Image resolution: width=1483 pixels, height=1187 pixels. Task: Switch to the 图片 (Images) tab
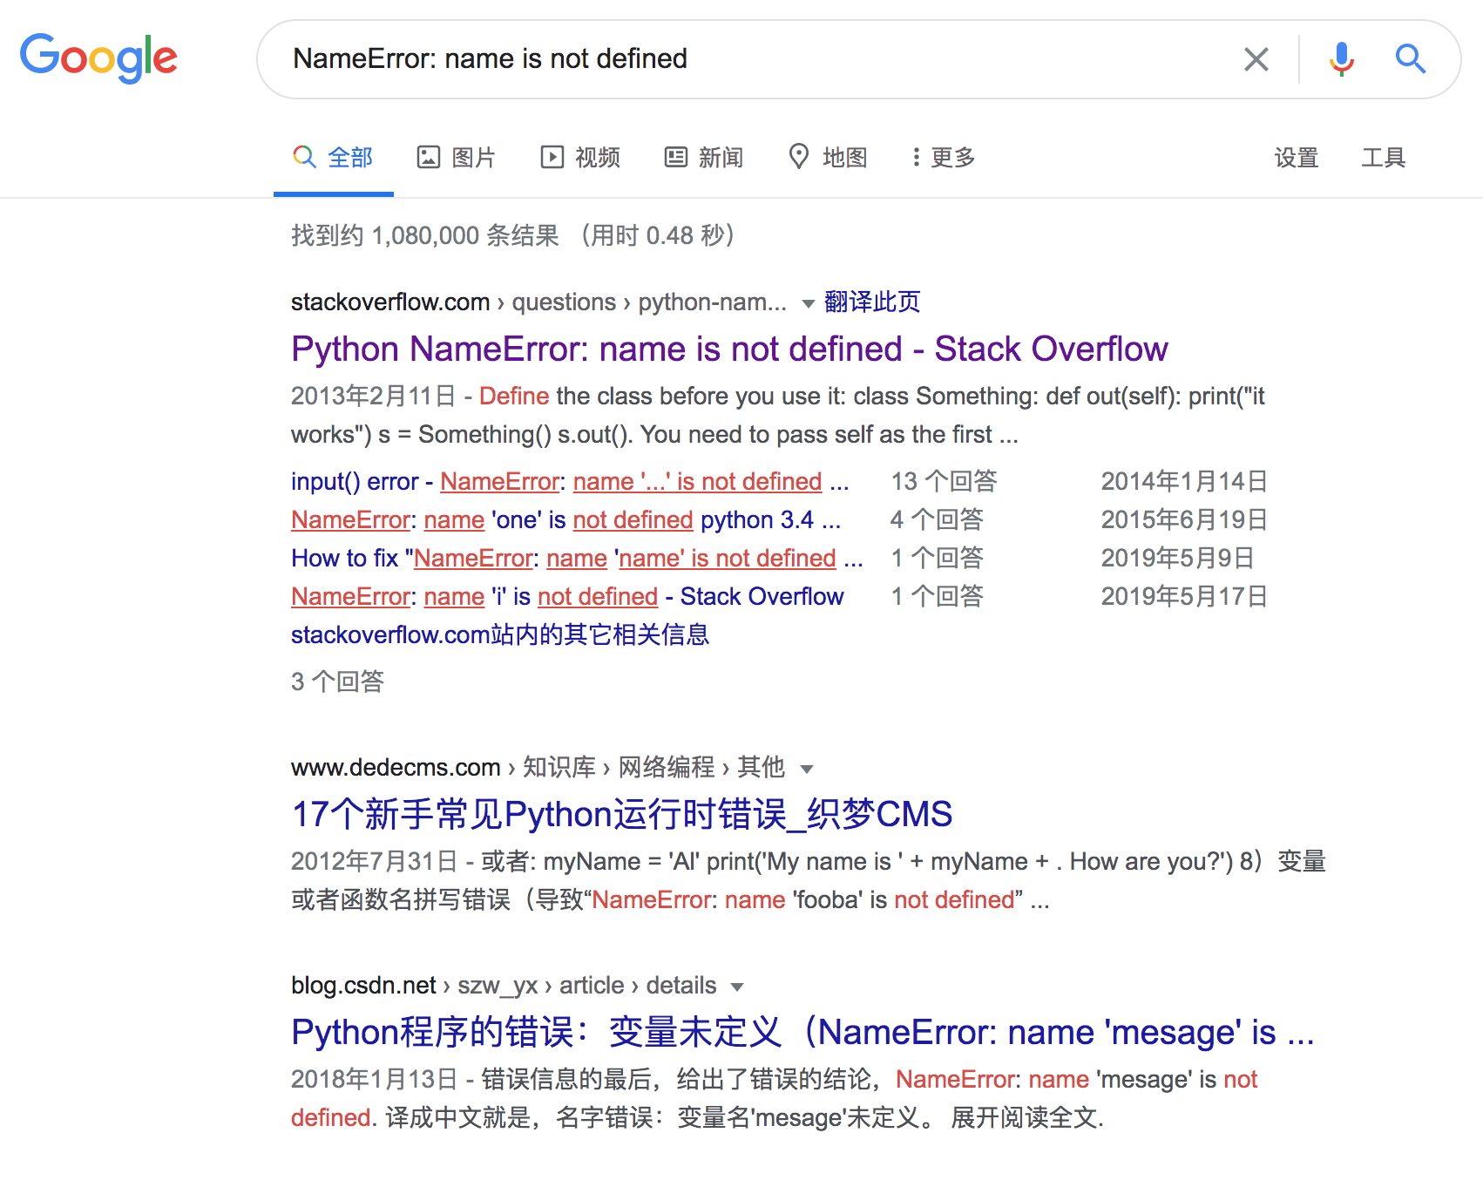pyautogui.click(x=457, y=158)
